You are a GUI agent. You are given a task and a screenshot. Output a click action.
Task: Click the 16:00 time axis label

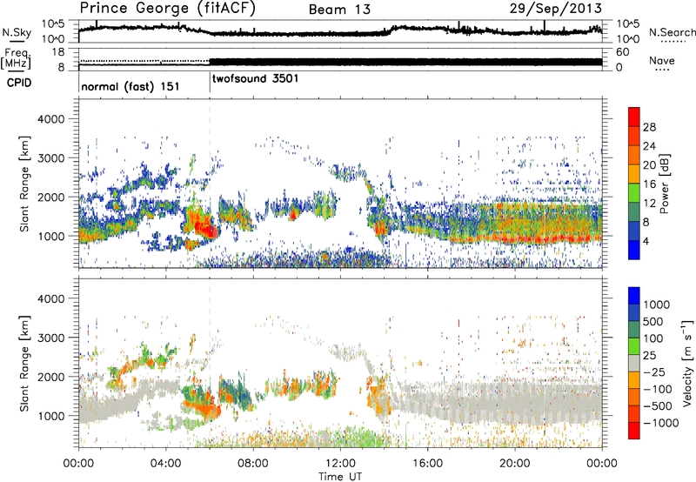pyautogui.click(x=427, y=464)
